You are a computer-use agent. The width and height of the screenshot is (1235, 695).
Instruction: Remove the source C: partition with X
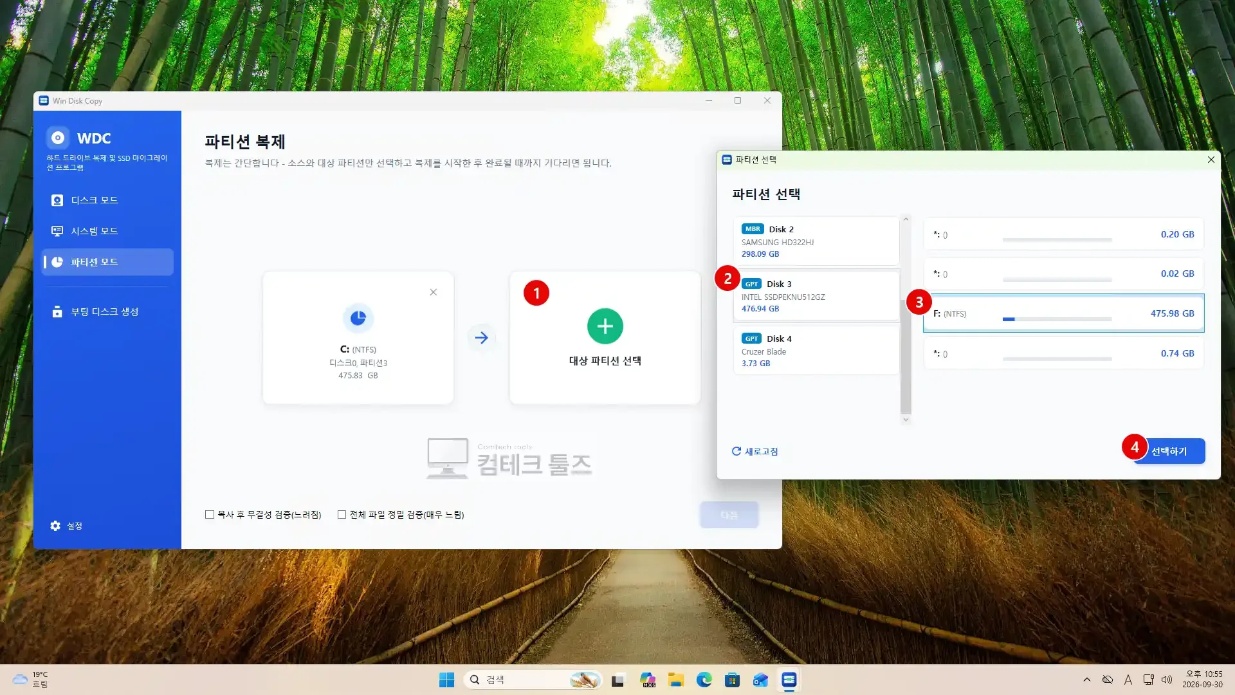tap(434, 292)
